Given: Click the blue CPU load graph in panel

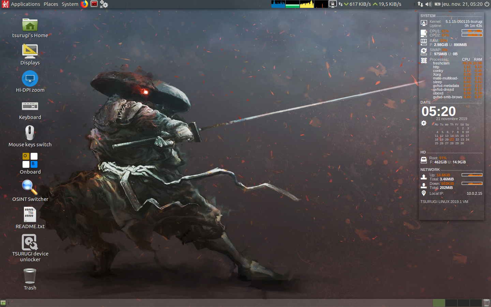Looking at the screenshot, I should point(278,4).
